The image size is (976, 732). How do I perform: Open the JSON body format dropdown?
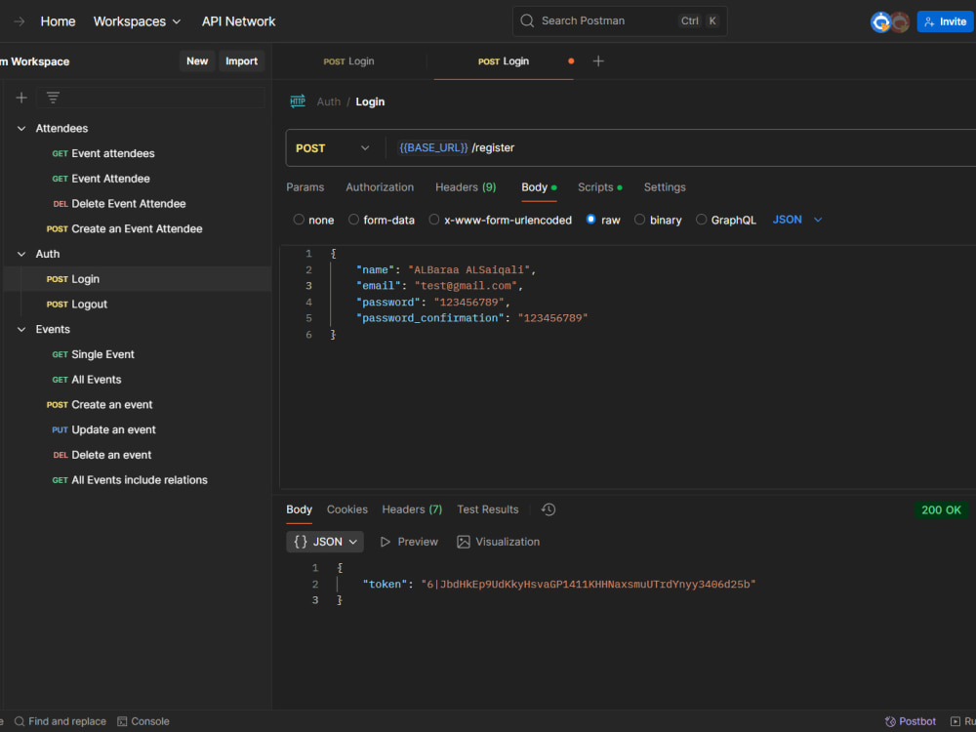[797, 219]
